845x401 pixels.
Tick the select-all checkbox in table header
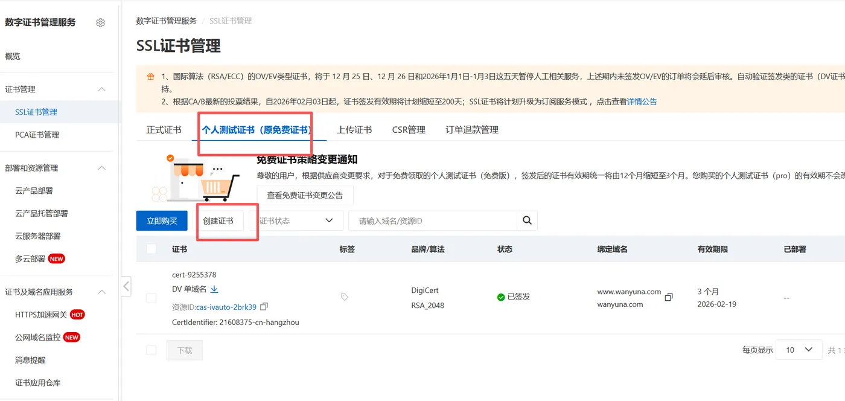[x=151, y=249]
